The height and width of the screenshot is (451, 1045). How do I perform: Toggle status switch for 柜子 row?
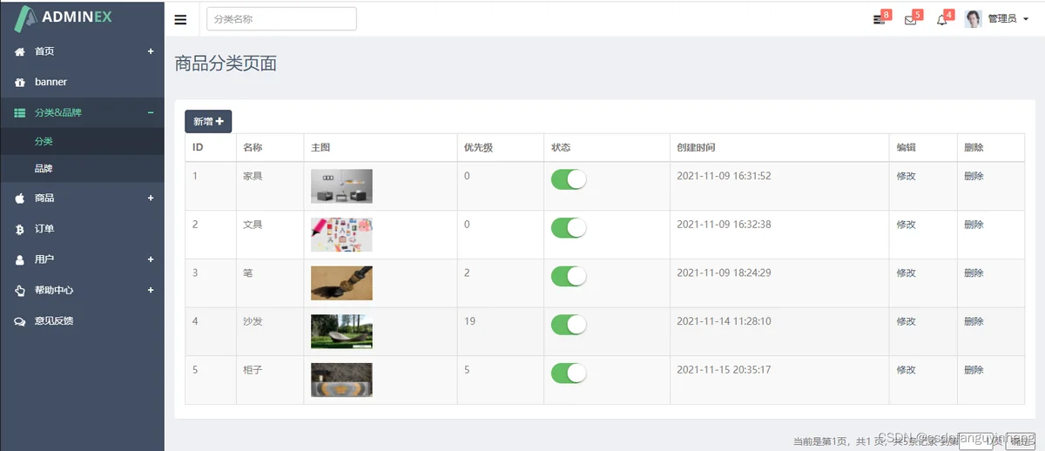pyautogui.click(x=569, y=374)
